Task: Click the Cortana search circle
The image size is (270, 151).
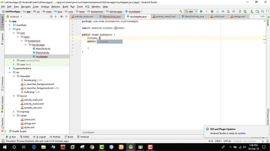Action: click(14, 147)
